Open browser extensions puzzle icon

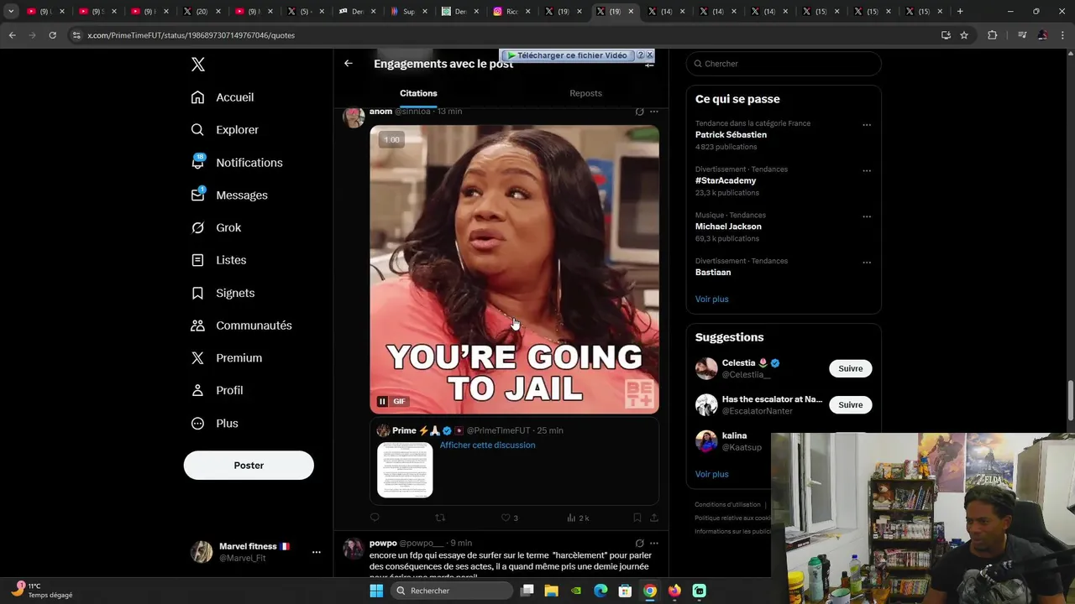coord(993,35)
